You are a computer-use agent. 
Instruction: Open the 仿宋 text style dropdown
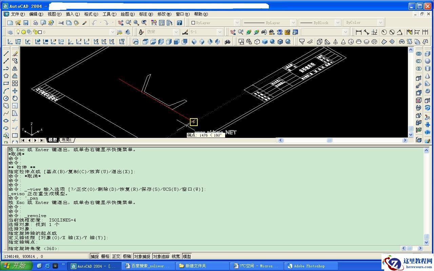click(176, 32)
